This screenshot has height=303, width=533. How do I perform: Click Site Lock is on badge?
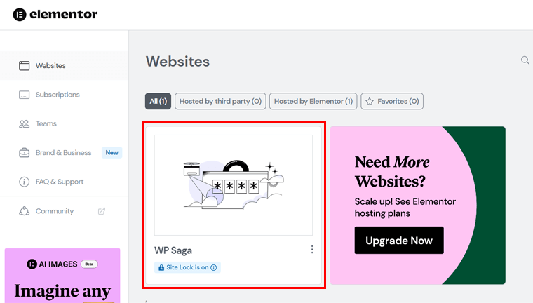point(187,267)
